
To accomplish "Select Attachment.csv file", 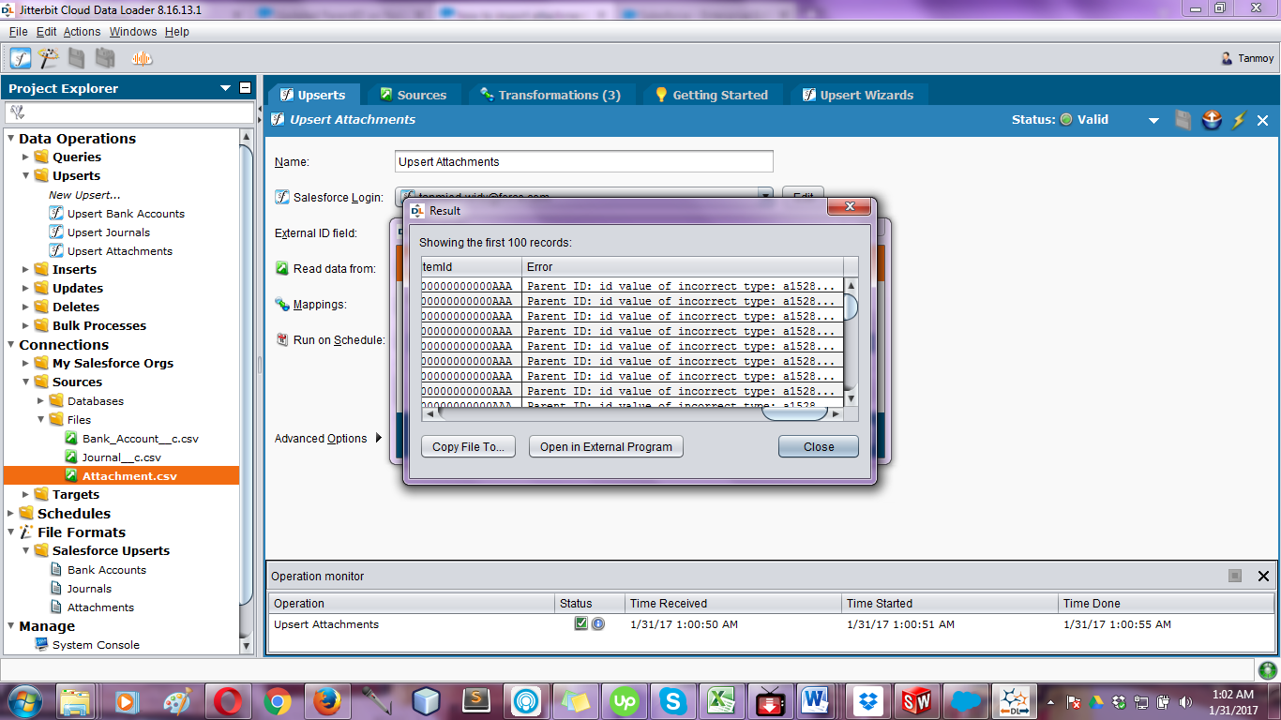I will [x=129, y=475].
